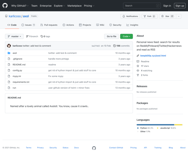Click the Python 82.3% language entry
This screenshot has height=158, width=188.
145,128
